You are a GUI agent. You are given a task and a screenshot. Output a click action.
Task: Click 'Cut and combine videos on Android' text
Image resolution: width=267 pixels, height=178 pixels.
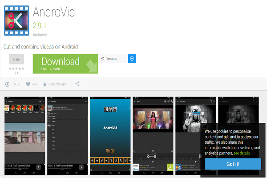click(x=40, y=47)
